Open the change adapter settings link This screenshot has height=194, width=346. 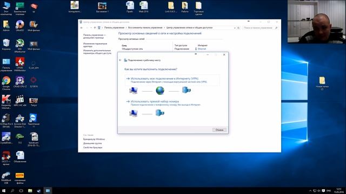(x=95, y=45)
